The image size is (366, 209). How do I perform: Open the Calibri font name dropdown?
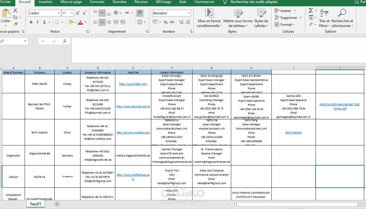pyautogui.click(x=59, y=13)
